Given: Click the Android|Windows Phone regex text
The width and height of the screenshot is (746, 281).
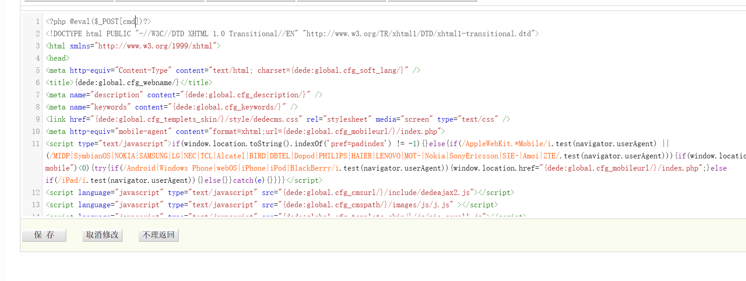Looking at the screenshot, I should point(232,168).
